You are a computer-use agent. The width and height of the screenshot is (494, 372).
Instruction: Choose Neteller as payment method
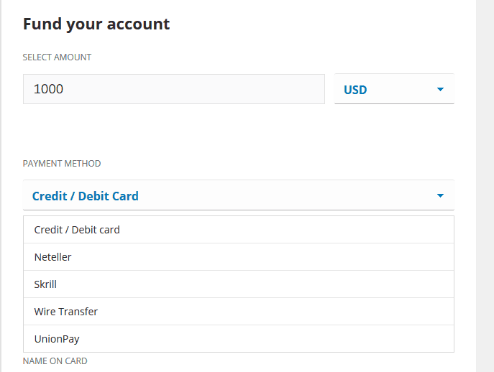(x=53, y=257)
